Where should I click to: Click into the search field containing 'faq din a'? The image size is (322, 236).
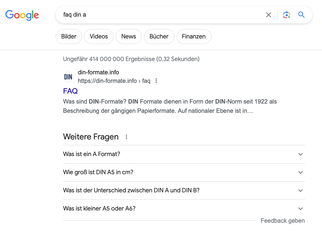[160, 15]
